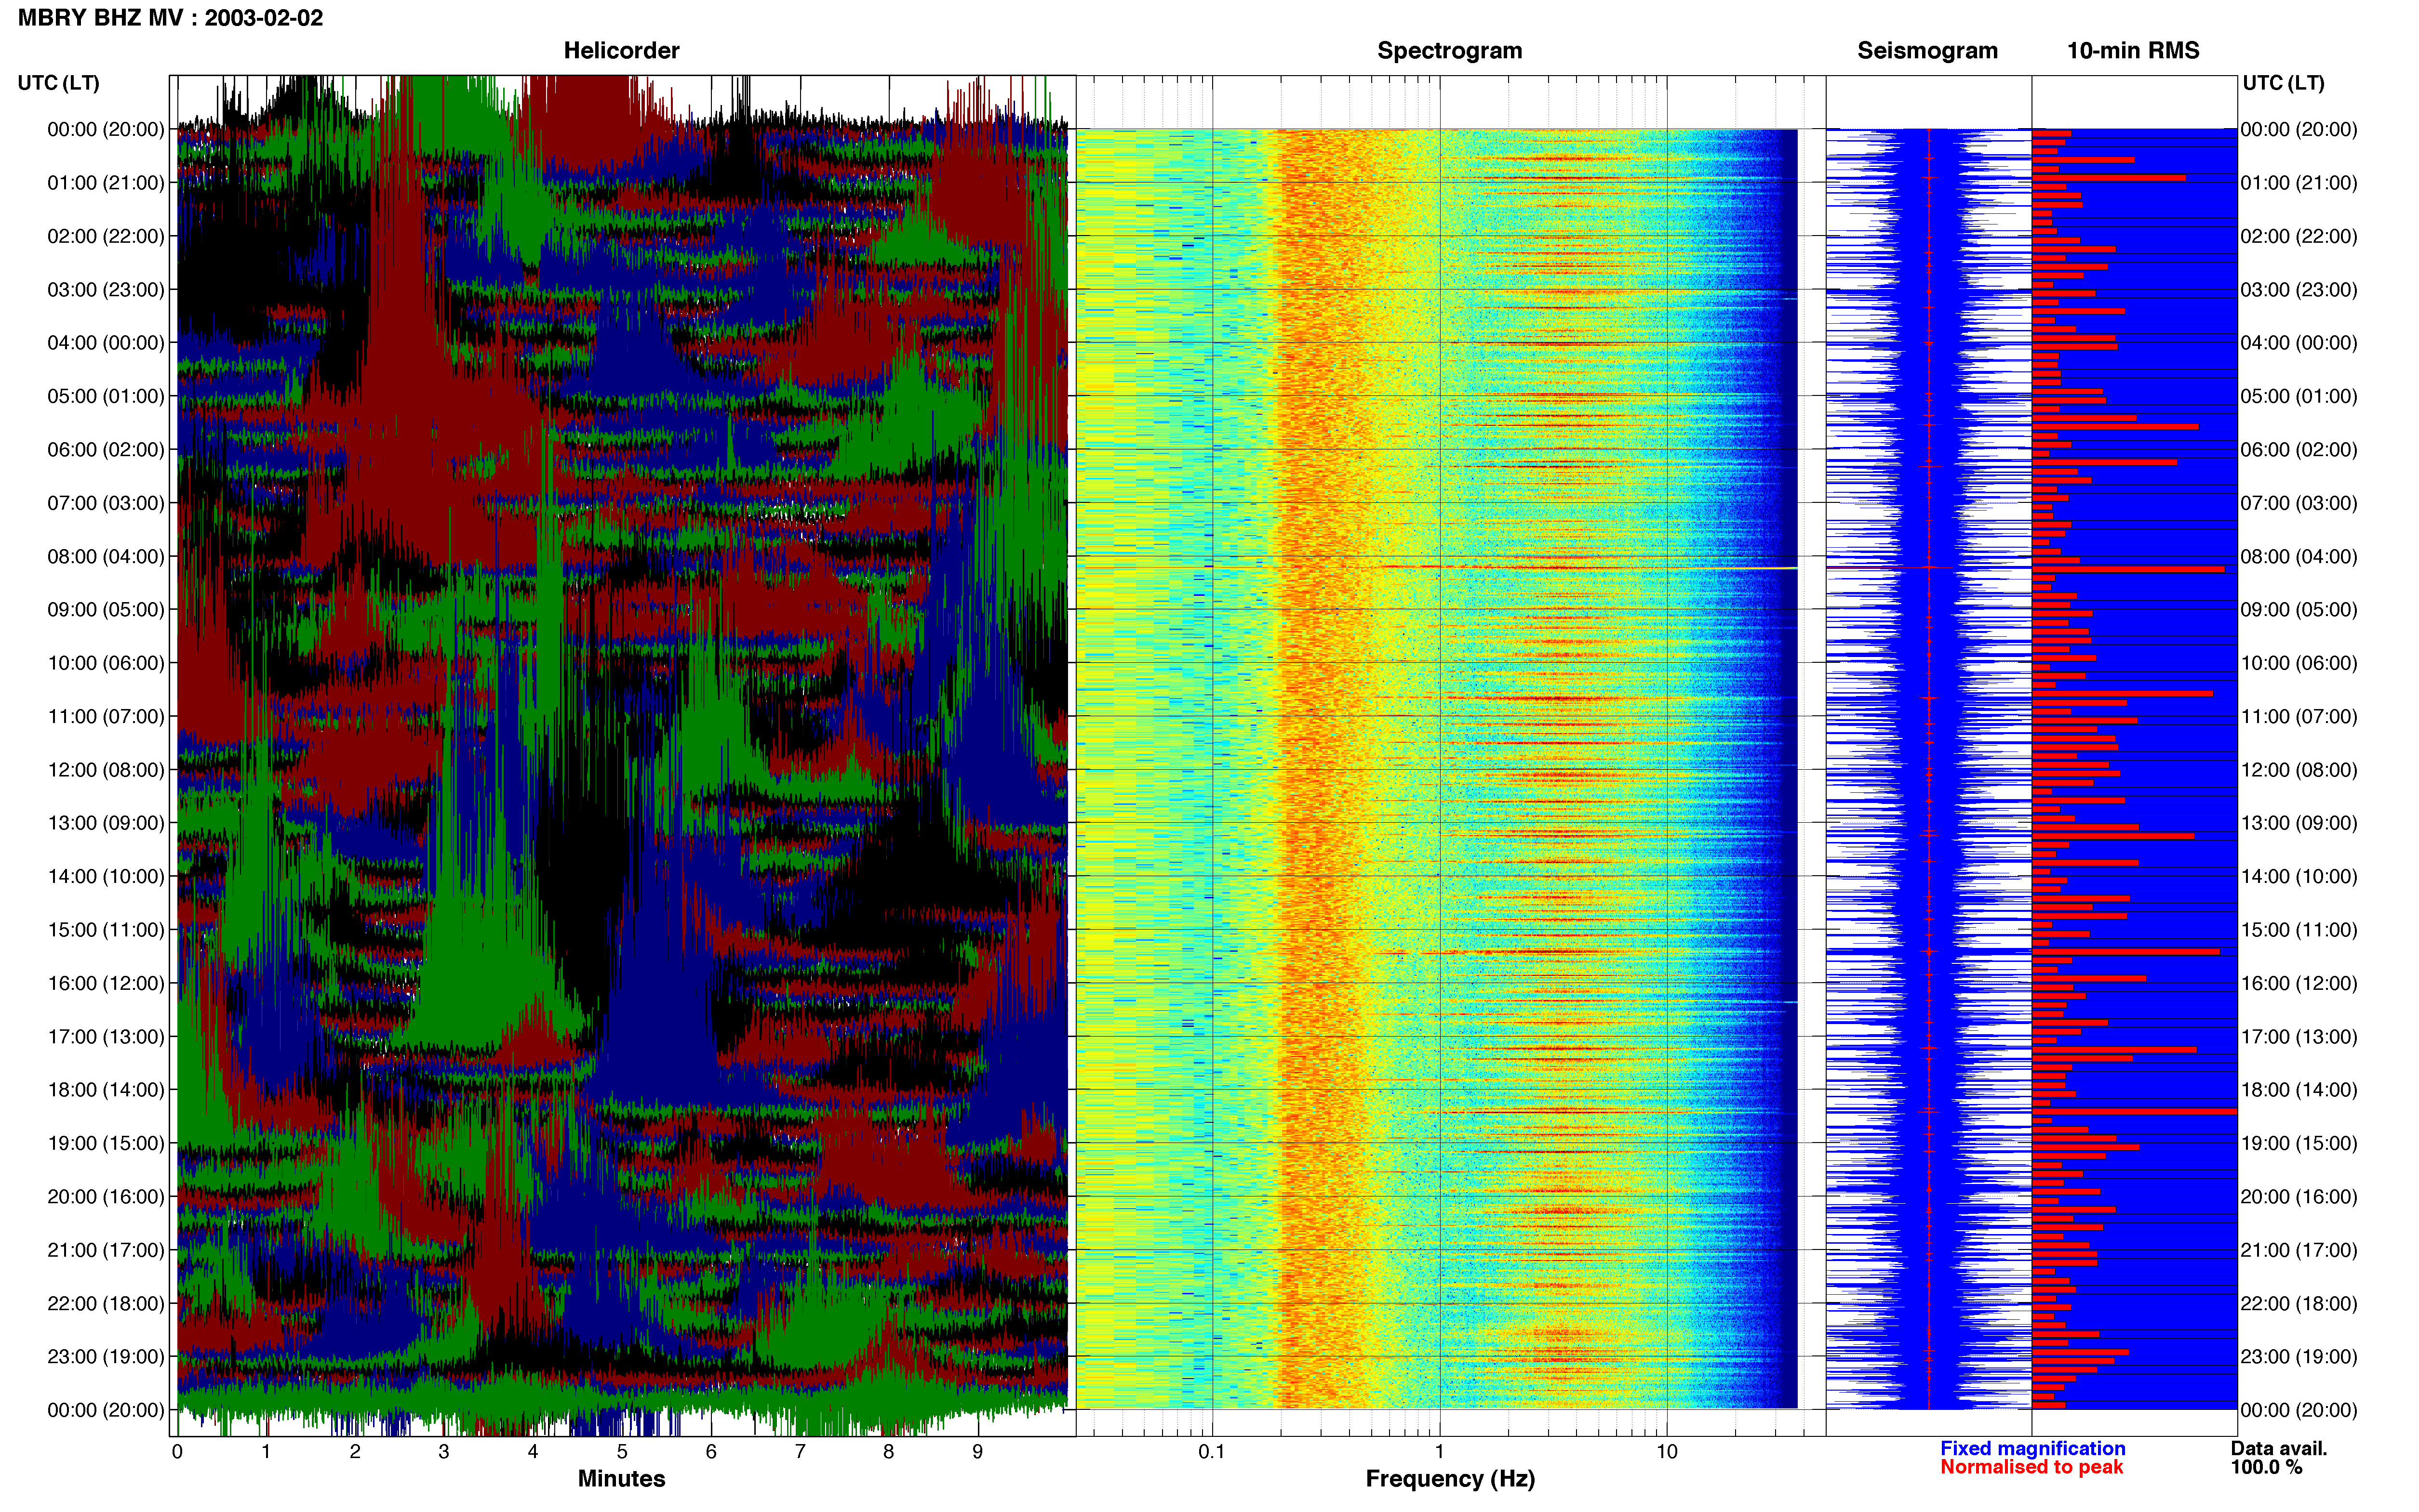Click left time label '14:00 (10:00)'

click(x=106, y=876)
